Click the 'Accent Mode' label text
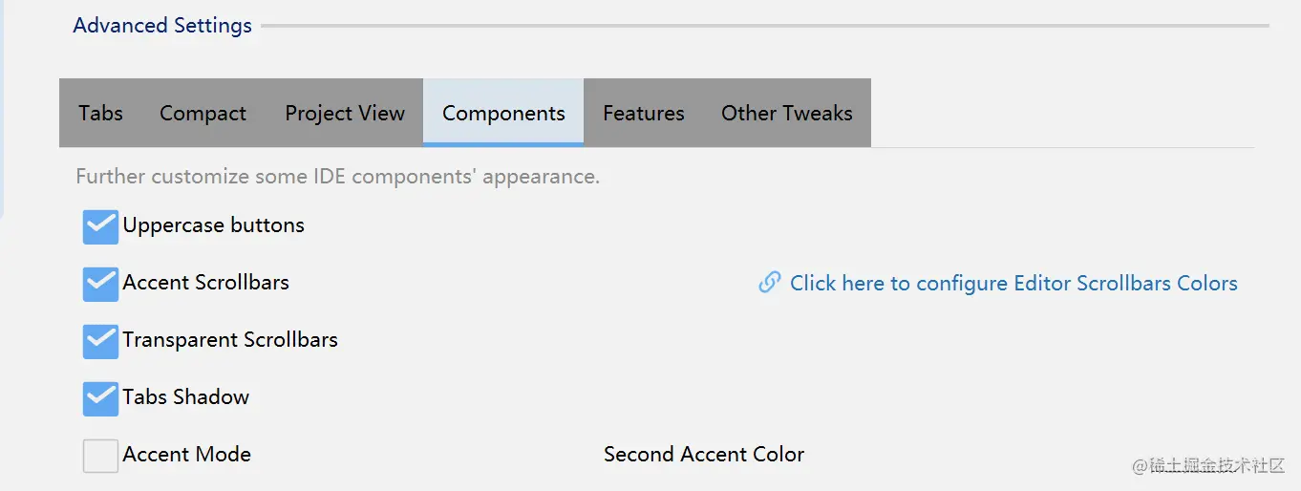Image resolution: width=1301 pixels, height=491 pixels. point(187,455)
